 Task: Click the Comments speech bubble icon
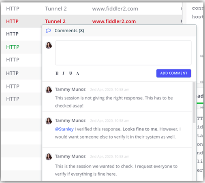(x=48, y=31)
